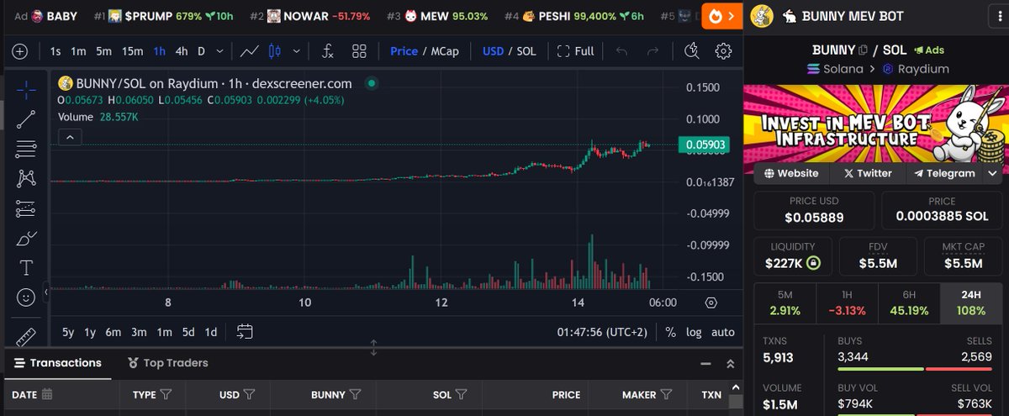Toggle chart display to Price
1009x416 pixels.
[x=404, y=51]
